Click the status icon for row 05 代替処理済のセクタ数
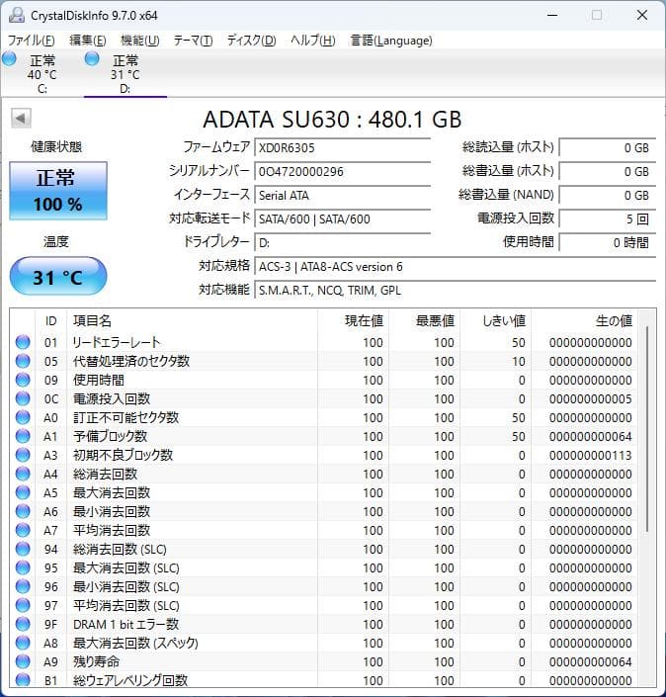Viewport: 666px width, 697px height. click(x=23, y=361)
